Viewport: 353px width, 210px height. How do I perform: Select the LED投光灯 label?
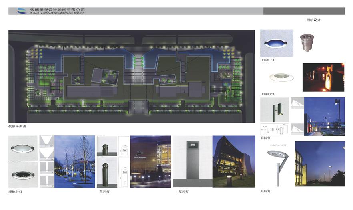(268, 94)
